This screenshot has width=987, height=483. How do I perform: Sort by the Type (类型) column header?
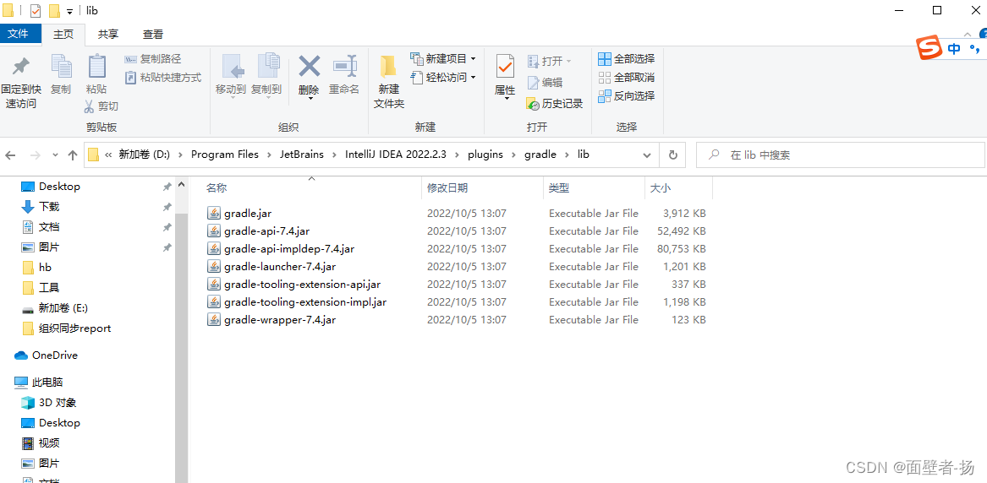pyautogui.click(x=559, y=187)
